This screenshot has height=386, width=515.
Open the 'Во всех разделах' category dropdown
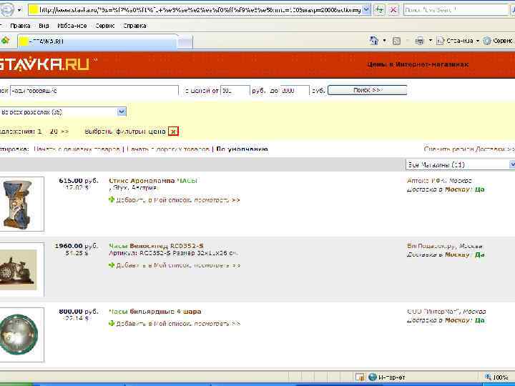point(63,112)
